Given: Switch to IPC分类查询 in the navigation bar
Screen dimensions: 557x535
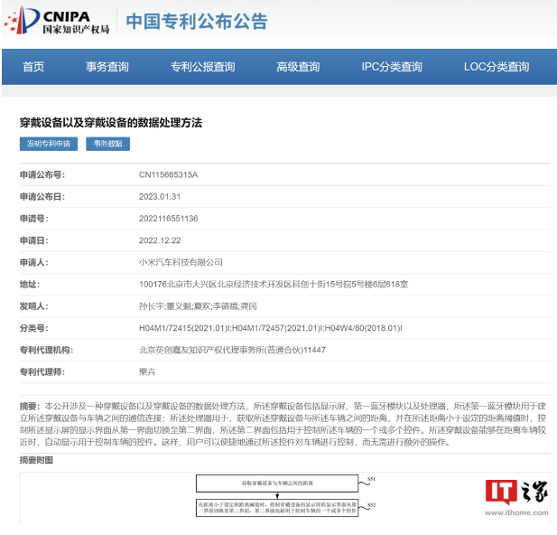Looking at the screenshot, I should pos(392,67).
